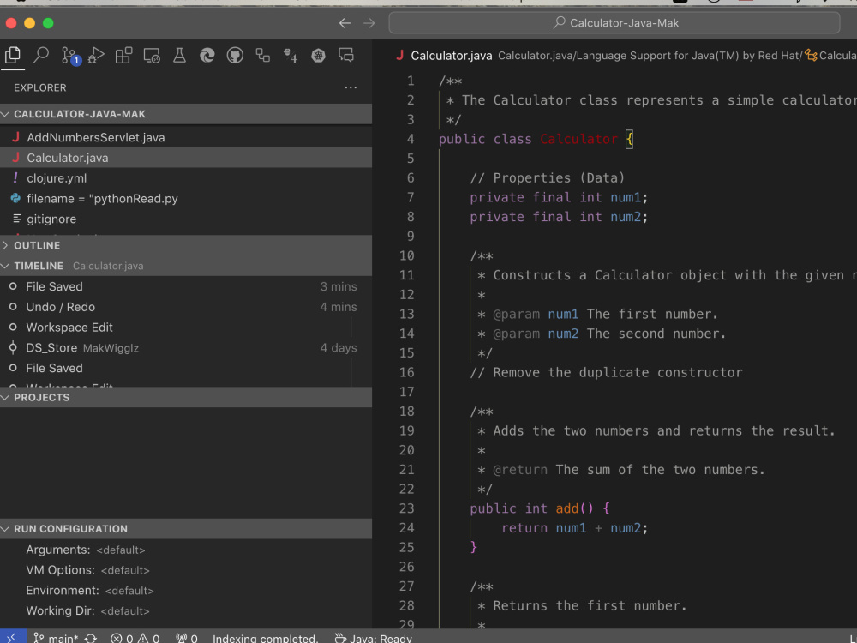This screenshot has height=643, width=857.
Task: Open the Microsoft Edge Tools icon
Action: coord(207,55)
